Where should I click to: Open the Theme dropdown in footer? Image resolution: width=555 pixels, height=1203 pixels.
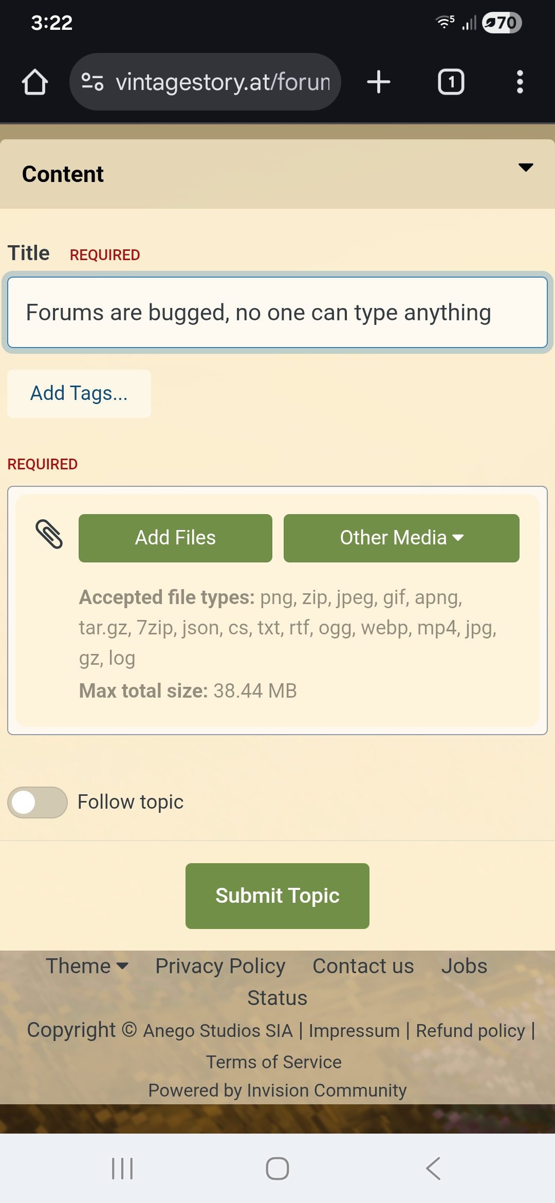pos(87,966)
